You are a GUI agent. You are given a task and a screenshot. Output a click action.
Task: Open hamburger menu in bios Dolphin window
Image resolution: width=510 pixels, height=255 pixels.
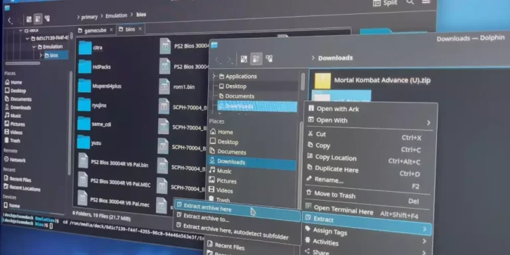click(426, 2)
